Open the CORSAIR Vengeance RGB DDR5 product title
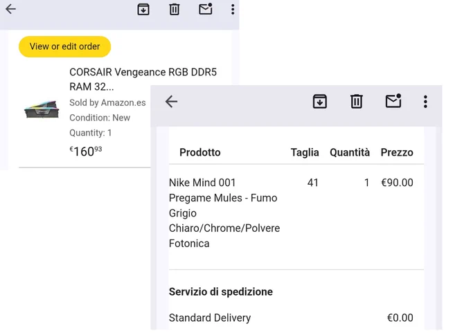The width and height of the screenshot is (471, 335). pyautogui.click(x=143, y=79)
